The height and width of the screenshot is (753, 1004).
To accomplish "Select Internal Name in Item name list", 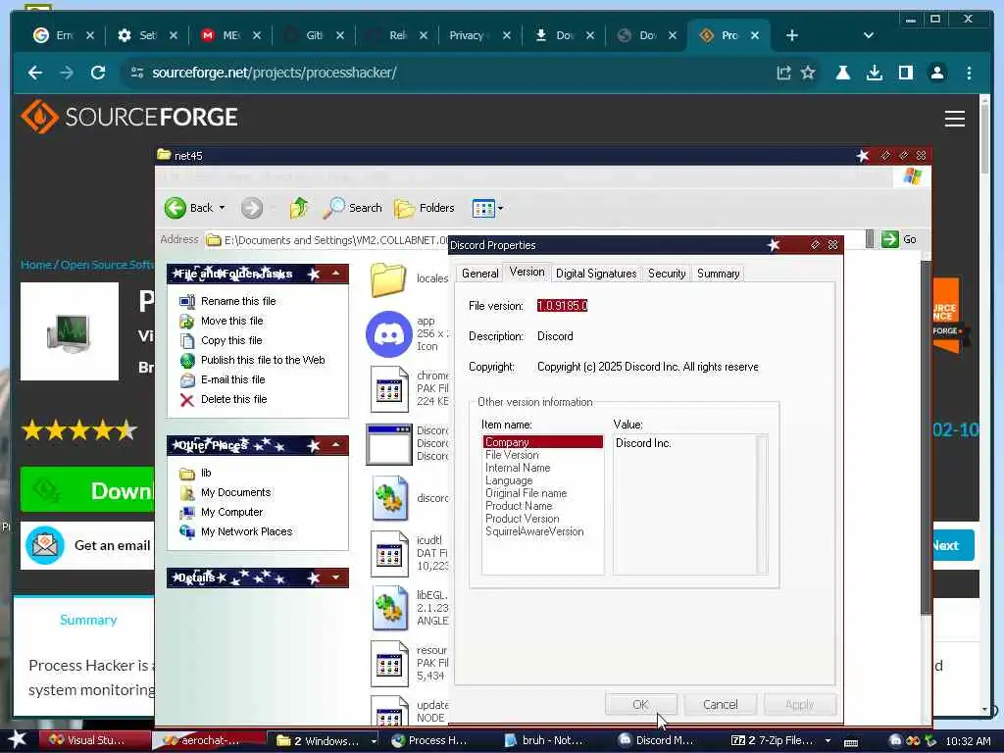I will pyautogui.click(x=518, y=468).
